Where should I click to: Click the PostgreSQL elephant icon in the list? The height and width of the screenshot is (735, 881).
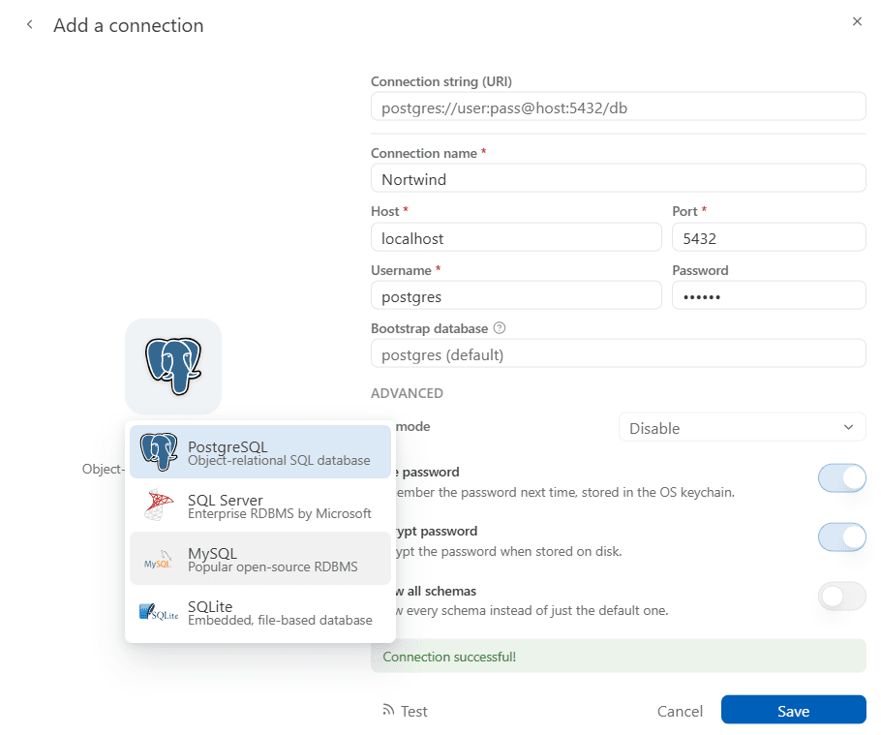(159, 451)
